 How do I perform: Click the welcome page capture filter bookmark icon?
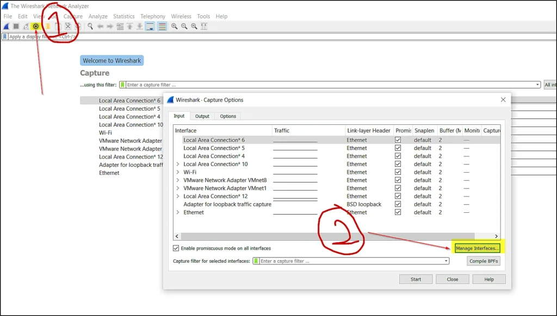122,85
